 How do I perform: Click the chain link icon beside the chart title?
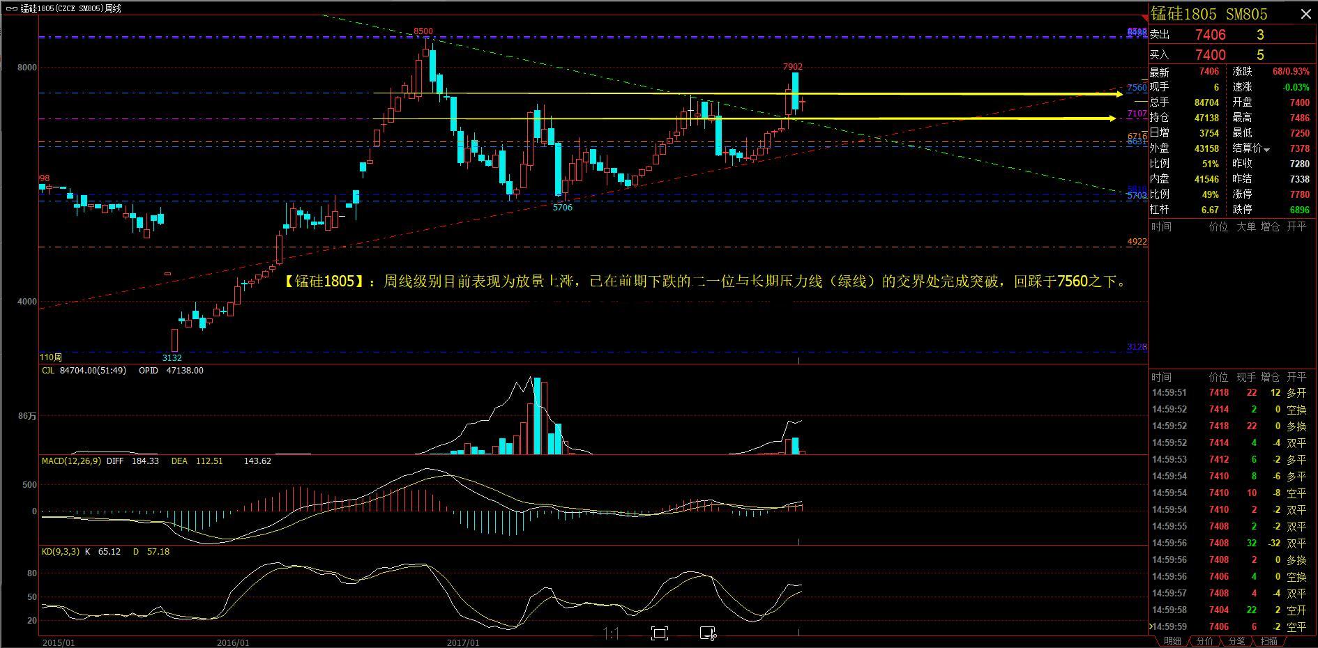12,8
